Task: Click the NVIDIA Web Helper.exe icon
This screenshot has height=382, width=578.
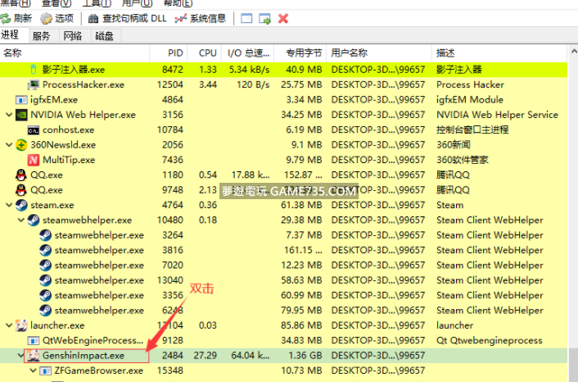Action: point(21,115)
